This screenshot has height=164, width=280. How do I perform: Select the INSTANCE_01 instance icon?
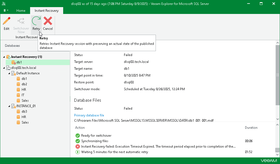[x=13, y=106]
